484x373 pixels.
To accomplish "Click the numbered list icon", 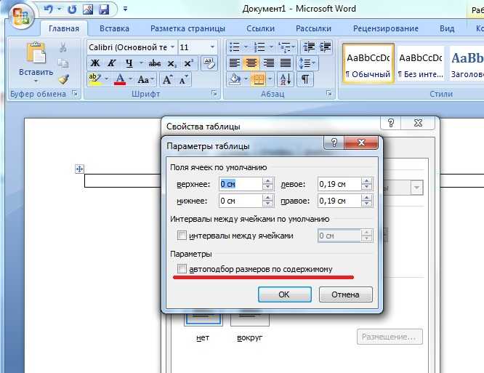I will (259, 47).
